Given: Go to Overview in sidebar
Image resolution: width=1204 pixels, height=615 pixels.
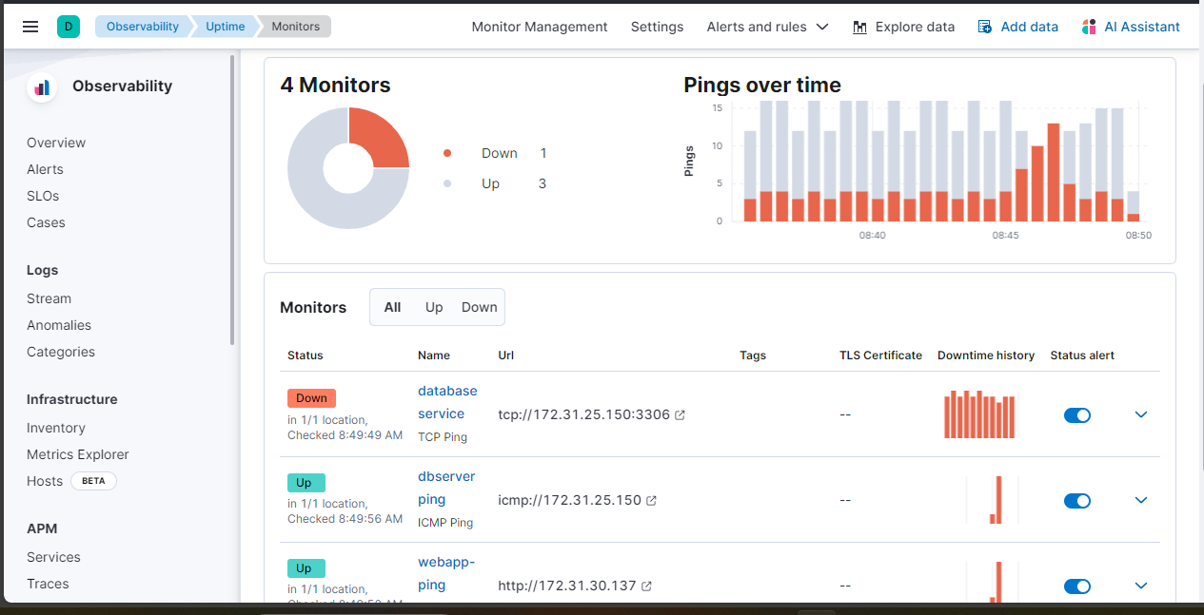Looking at the screenshot, I should pyautogui.click(x=56, y=143).
